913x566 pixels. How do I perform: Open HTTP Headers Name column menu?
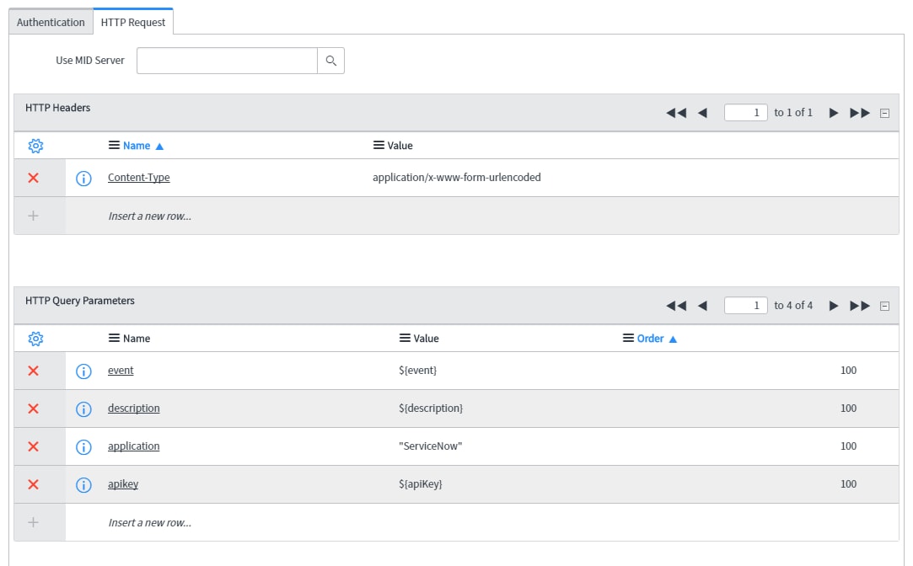pyautogui.click(x=114, y=146)
